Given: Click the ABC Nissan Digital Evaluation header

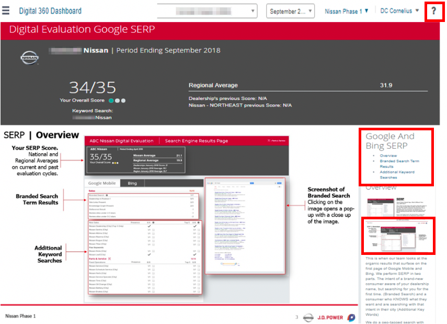Looking at the screenshot, I should coord(121,141).
